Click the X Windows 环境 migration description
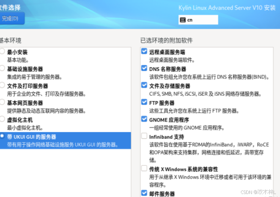 [x=210, y=181]
